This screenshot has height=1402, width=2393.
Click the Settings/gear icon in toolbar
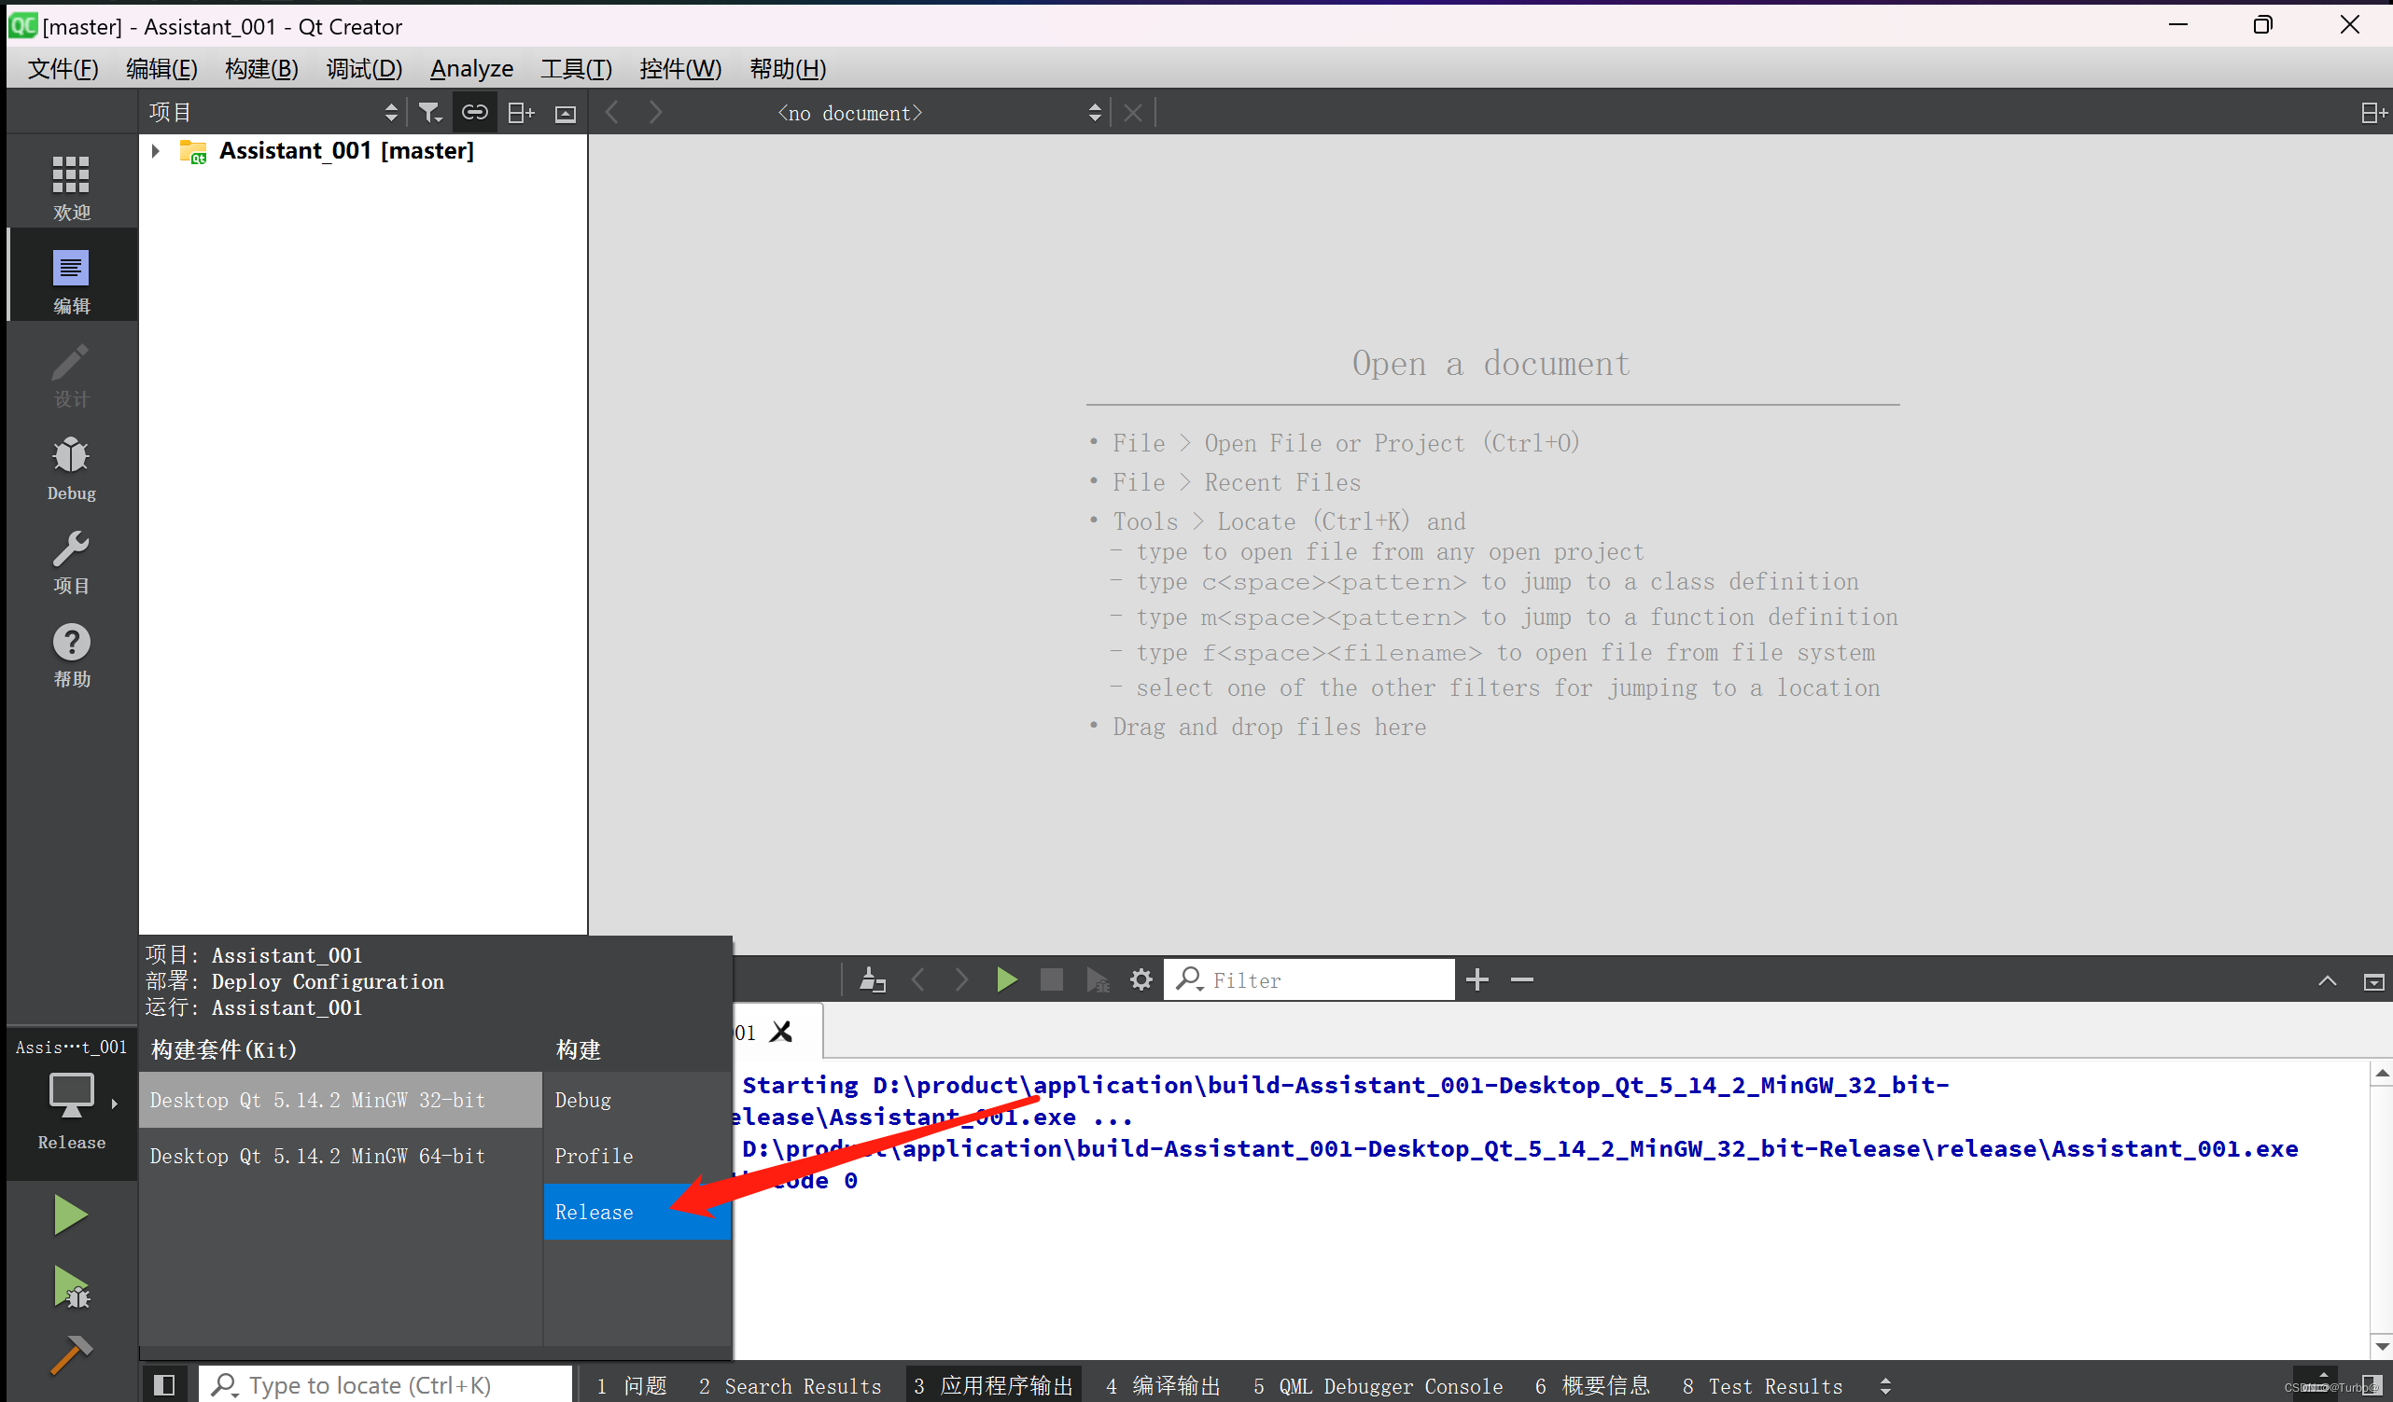click(x=1141, y=979)
